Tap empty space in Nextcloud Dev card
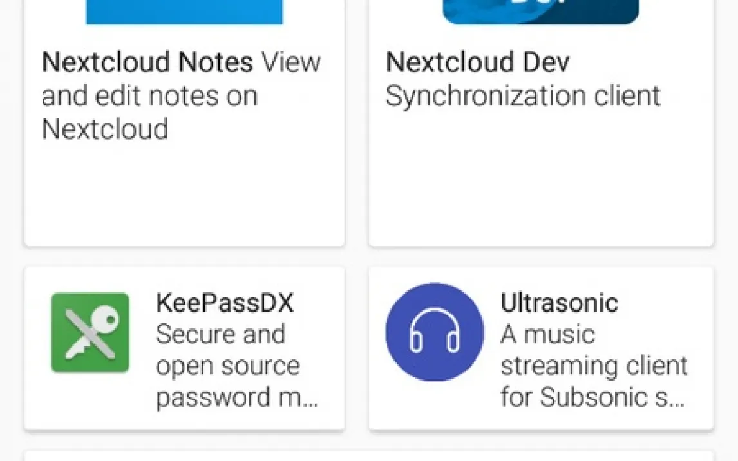This screenshot has width=738, height=461. (x=541, y=180)
